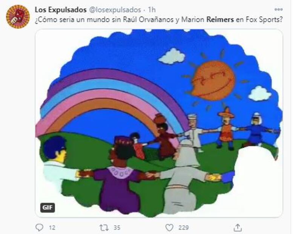Screen dimensions: 293x234
Task: Click the reply speech bubble icon
Action: point(39,228)
